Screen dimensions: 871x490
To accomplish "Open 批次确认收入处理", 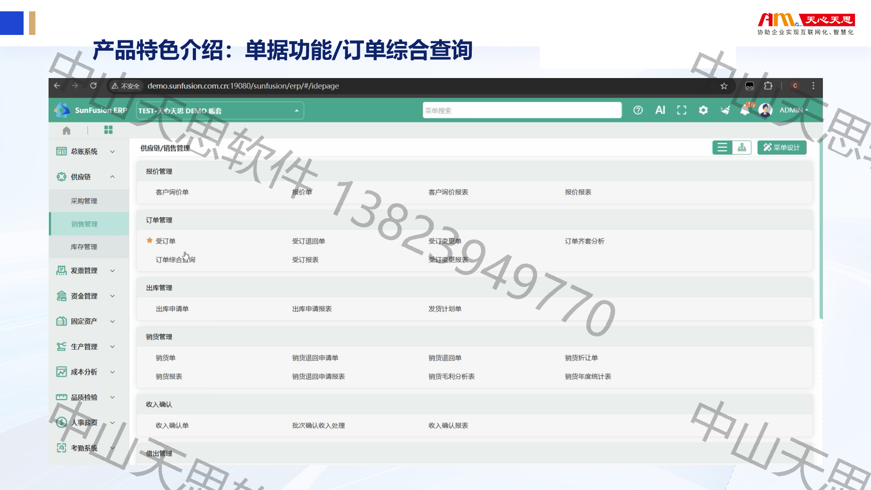I will click(318, 426).
